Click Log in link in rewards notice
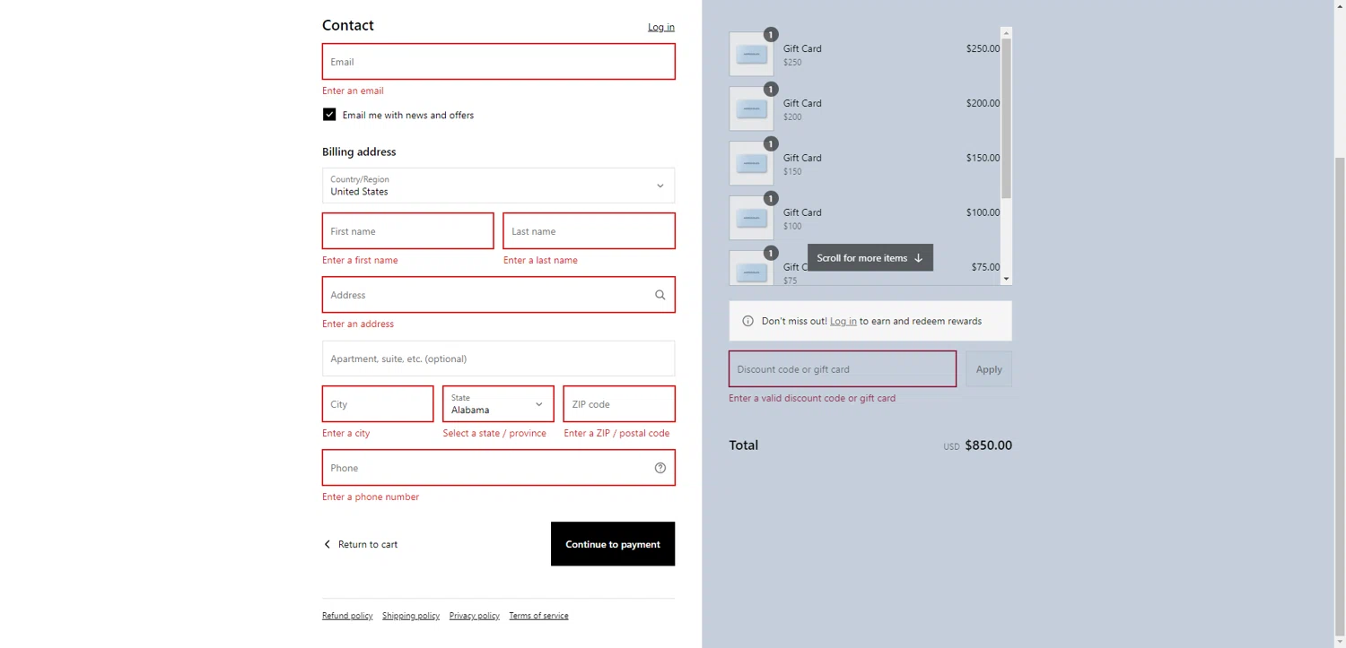 843,321
